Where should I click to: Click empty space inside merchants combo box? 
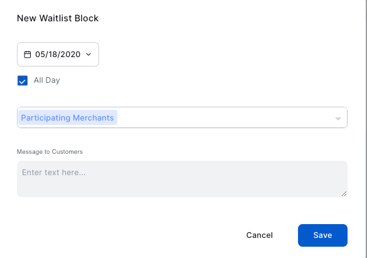[225, 117]
